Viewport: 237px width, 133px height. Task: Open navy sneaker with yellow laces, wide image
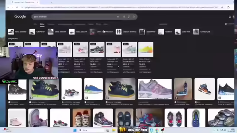coord(120,89)
